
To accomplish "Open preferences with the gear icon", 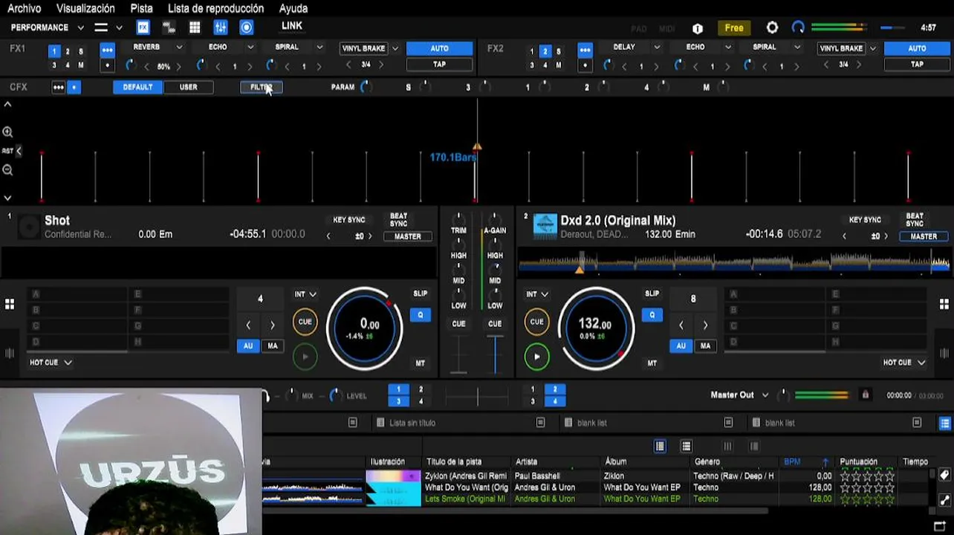I will 772,27.
